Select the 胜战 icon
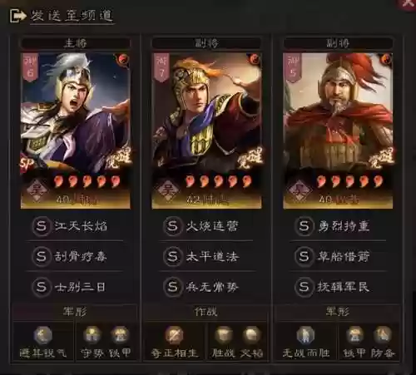 point(223,334)
